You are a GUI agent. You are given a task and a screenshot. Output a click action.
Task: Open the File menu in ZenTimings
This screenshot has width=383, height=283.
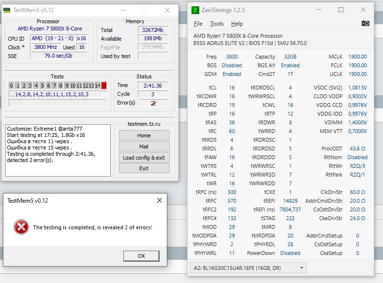[x=198, y=24]
